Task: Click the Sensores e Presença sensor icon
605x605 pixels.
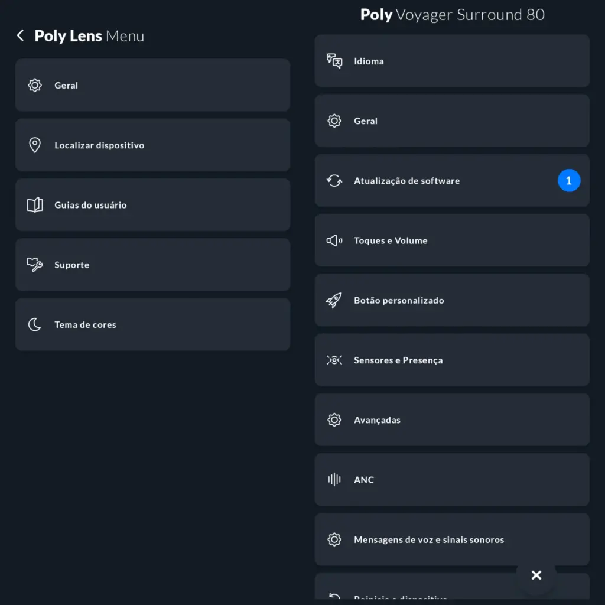Action: (x=334, y=360)
